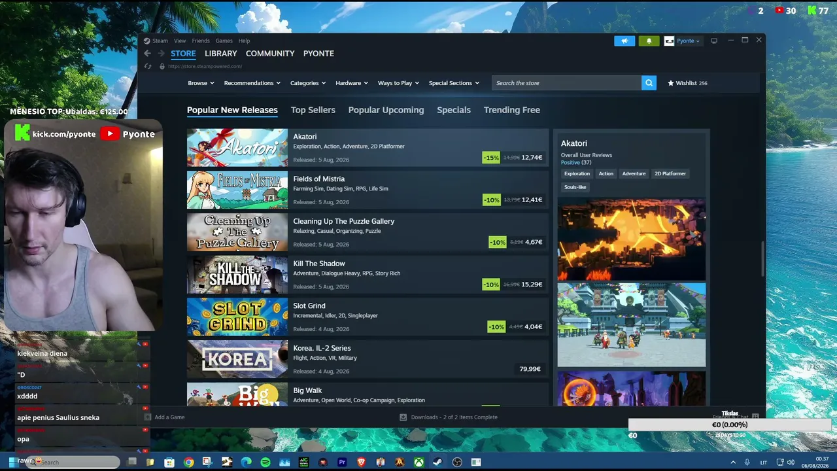The height and width of the screenshot is (471, 837).
Task: Show hidden system tray icons chevron
Action: tap(733, 462)
